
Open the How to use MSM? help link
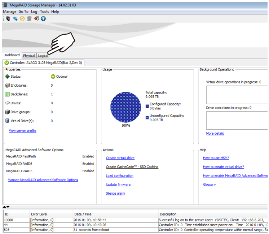point(216,158)
